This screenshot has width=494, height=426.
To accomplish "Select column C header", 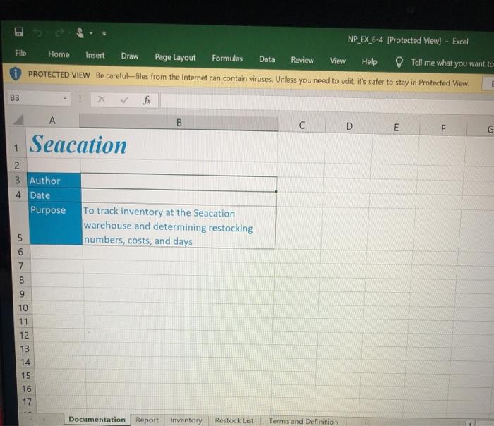I will click(x=301, y=125).
